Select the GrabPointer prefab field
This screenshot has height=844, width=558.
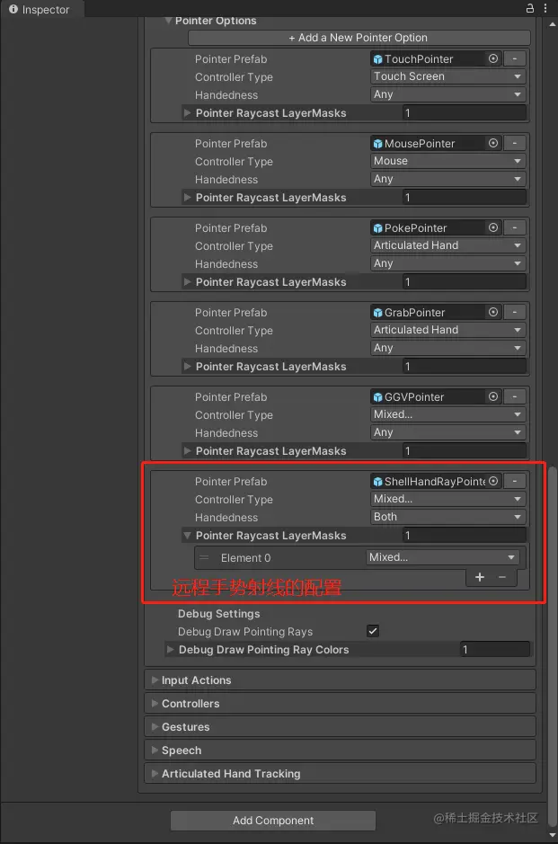(435, 312)
